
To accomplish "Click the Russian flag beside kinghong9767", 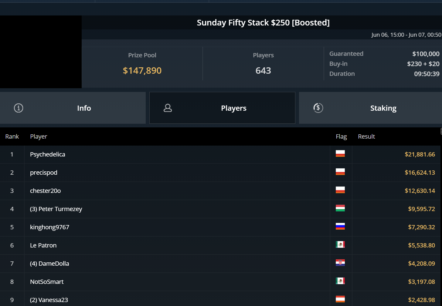I will pyautogui.click(x=340, y=227).
